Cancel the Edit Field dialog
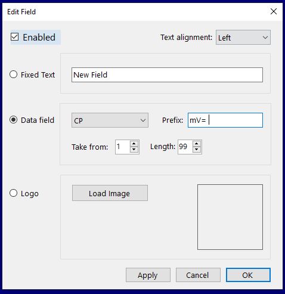The width and height of the screenshot is (285, 294). 198,275
